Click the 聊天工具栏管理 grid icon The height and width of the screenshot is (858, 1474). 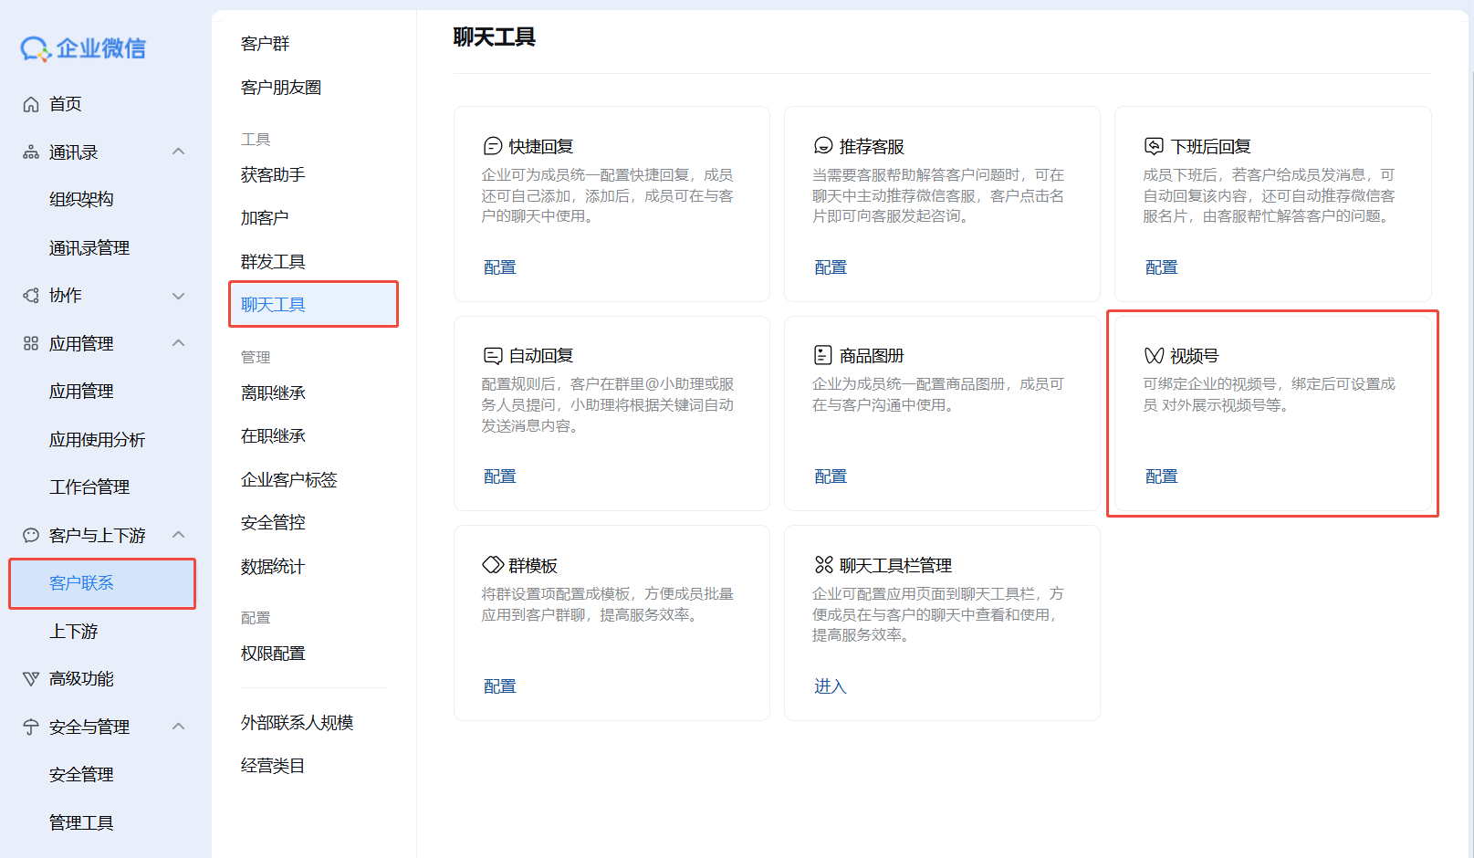(823, 565)
